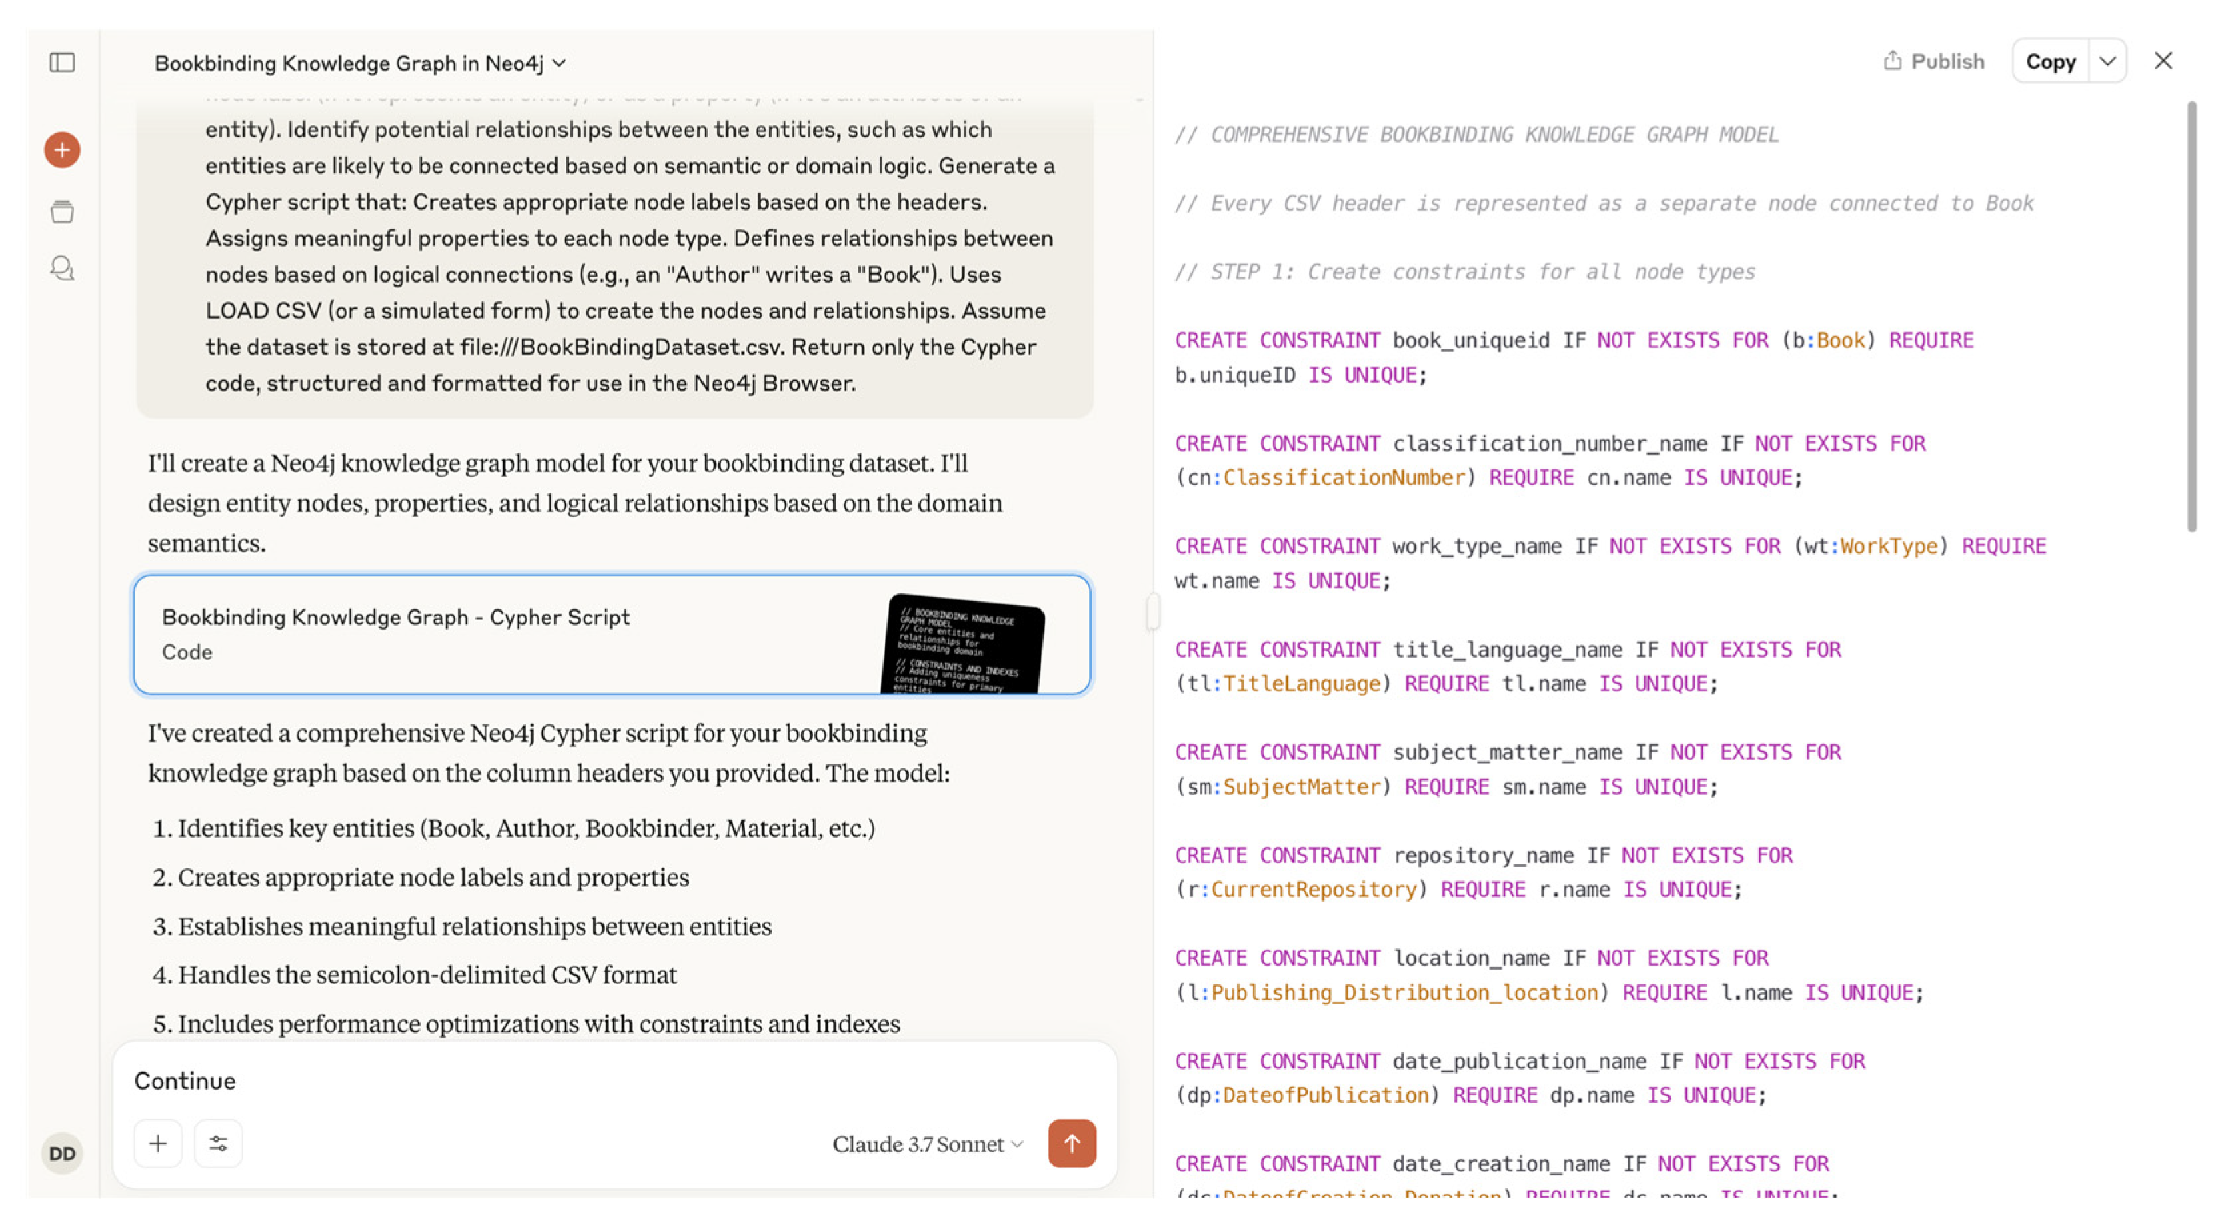Expand the chat title dropdown chevron
This screenshot has width=2226, height=1221.
tap(560, 63)
